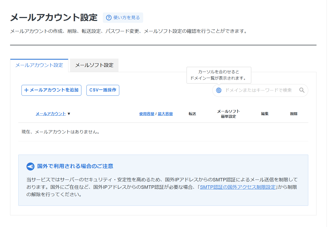Screen dimensions: 334x227
Task: Open CSV一括操作 button
Action: point(103,90)
